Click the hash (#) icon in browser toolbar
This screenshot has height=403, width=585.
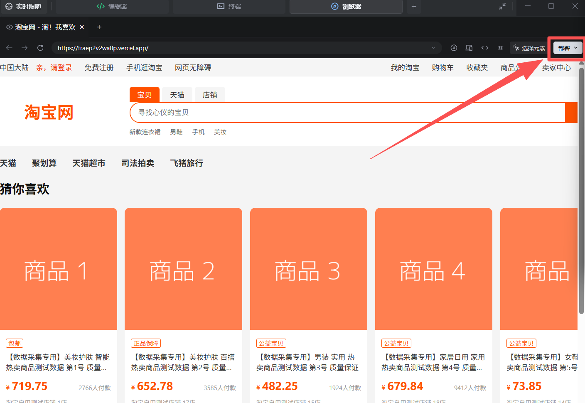500,48
